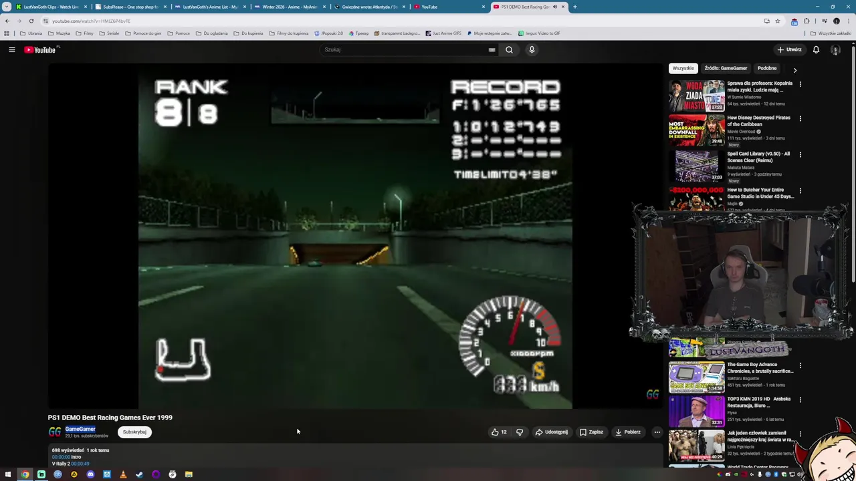Open the GameGamer channel name link
This screenshot has height=481, width=856.
tap(80, 429)
